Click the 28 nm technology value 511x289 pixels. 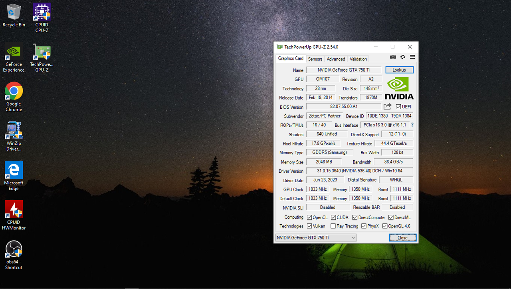[x=321, y=88]
